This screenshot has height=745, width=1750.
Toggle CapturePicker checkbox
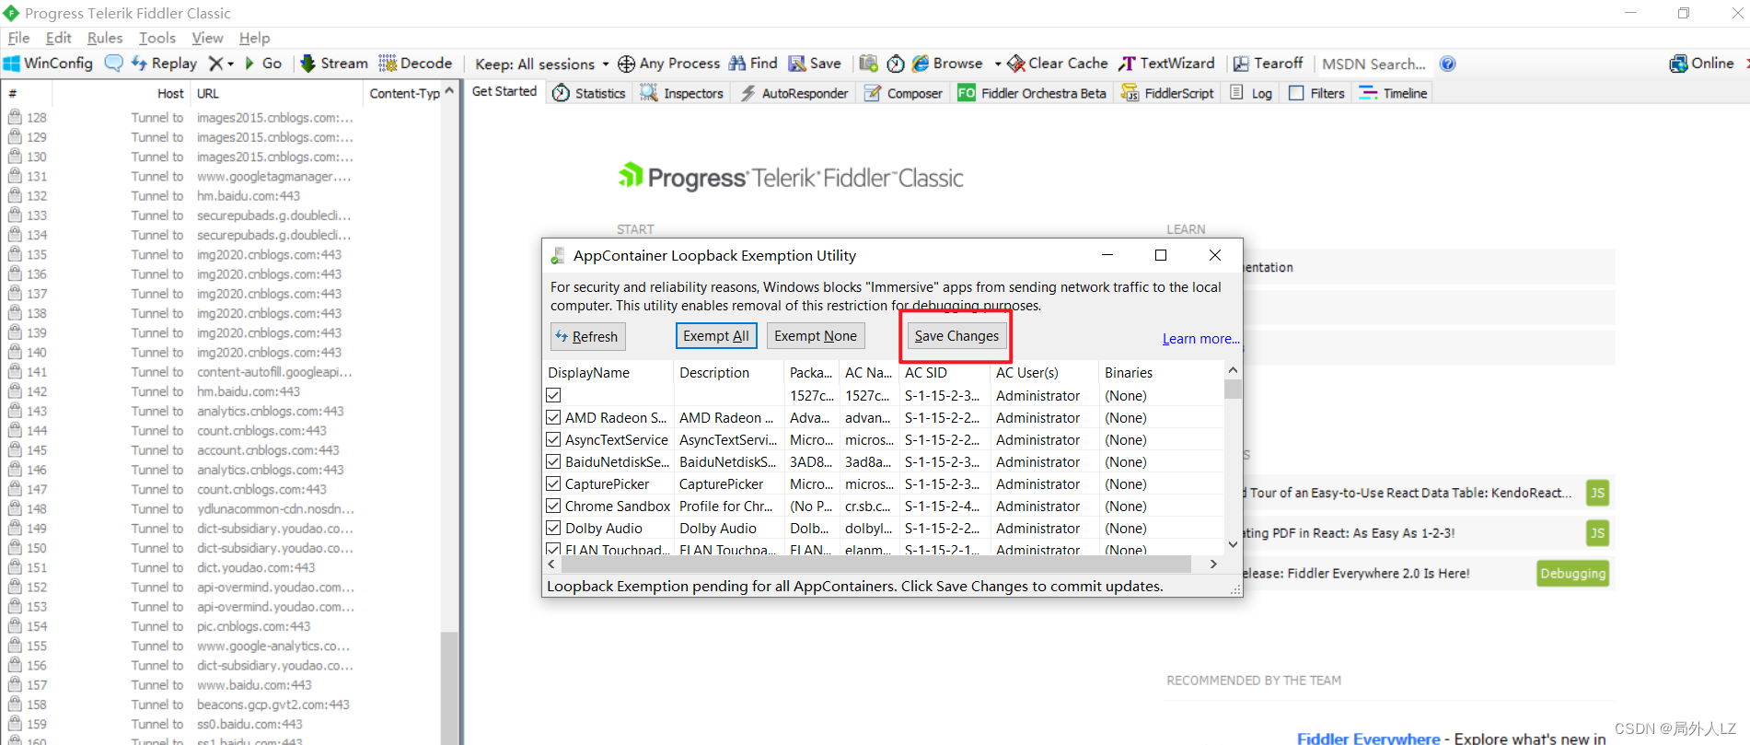(553, 483)
